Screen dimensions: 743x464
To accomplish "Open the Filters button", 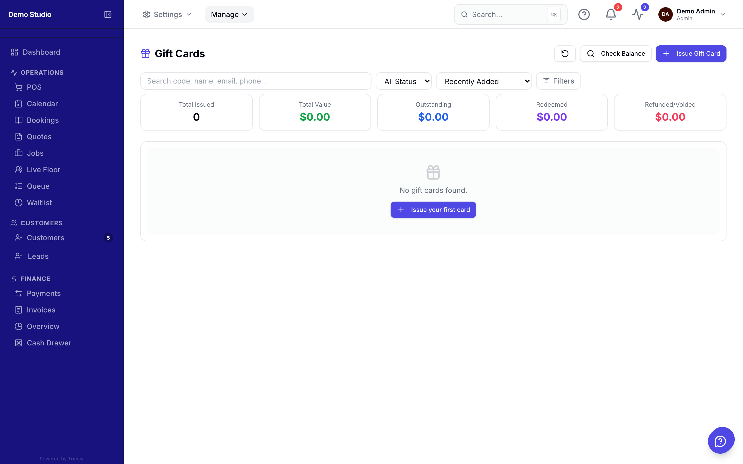I will [558, 81].
